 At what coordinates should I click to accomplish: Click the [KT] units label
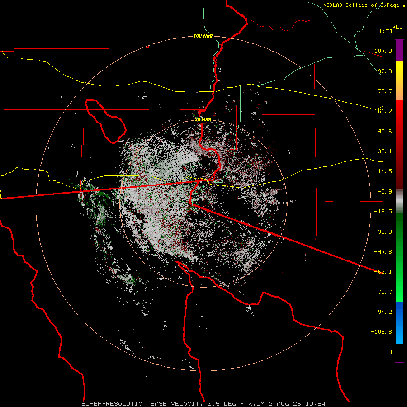[386, 31]
